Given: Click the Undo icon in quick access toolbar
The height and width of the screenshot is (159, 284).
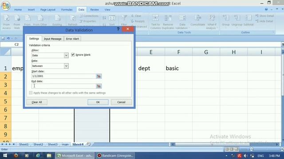Looking at the screenshot, I should 8,38.
